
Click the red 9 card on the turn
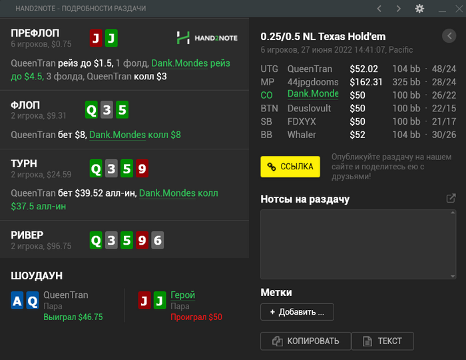(x=142, y=169)
